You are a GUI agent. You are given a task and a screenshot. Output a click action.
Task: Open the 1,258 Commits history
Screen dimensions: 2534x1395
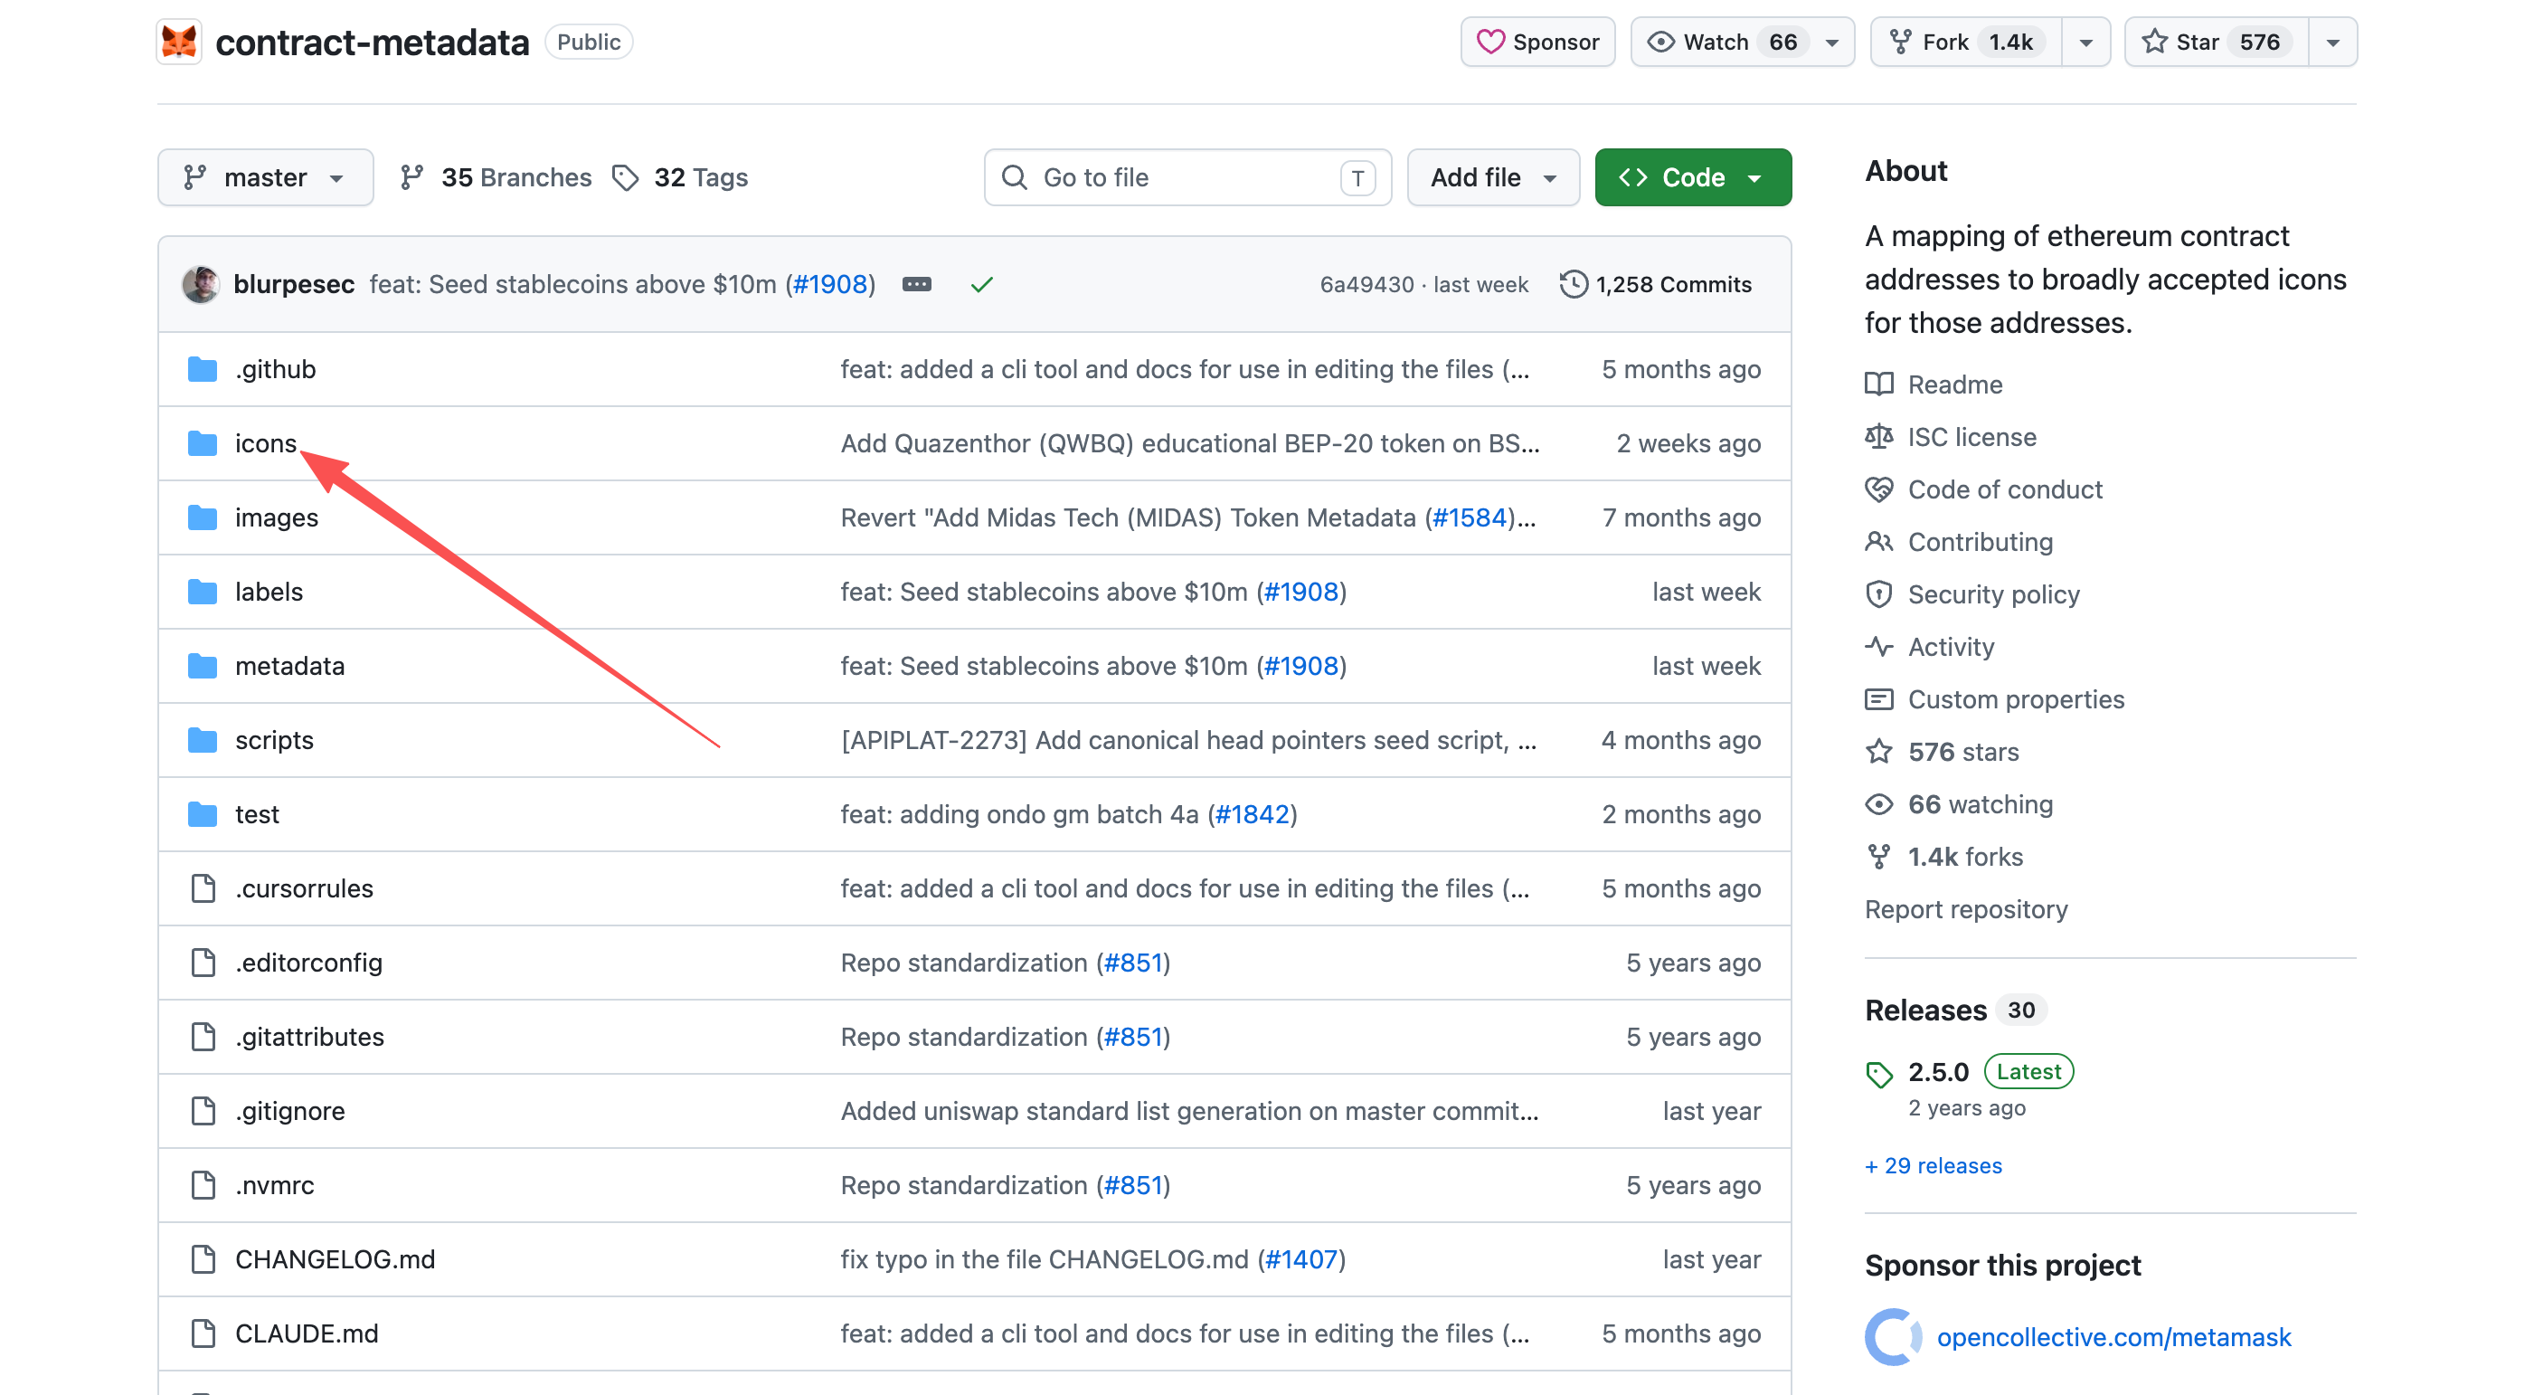pyautogui.click(x=1656, y=284)
